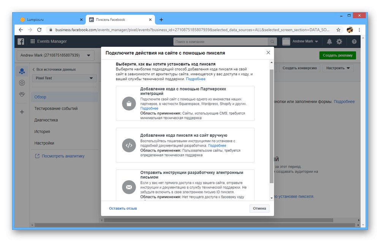Click the Создать конверсию button
This screenshot has height=242, width=380.
[x=299, y=68]
